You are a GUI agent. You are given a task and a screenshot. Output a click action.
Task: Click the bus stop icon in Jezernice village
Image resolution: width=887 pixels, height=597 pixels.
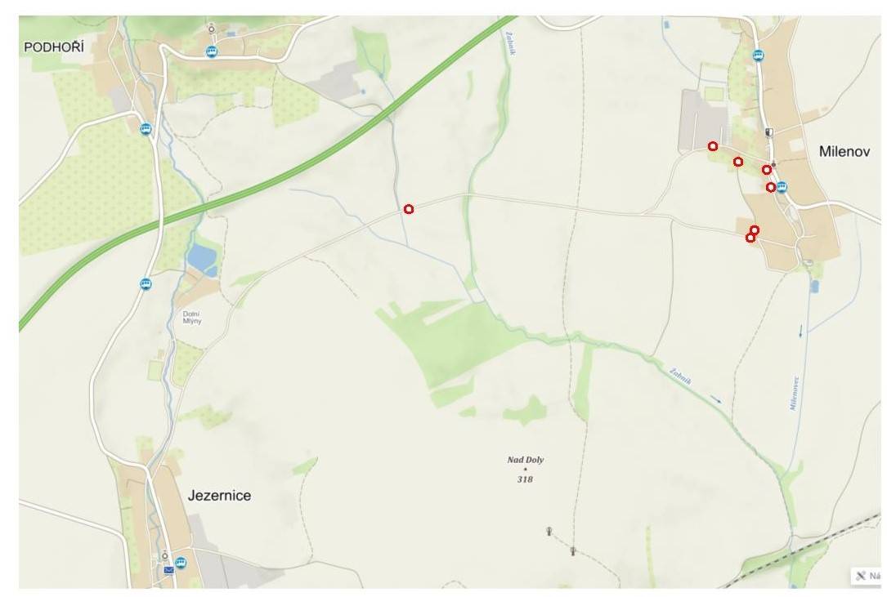click(181, 563)
